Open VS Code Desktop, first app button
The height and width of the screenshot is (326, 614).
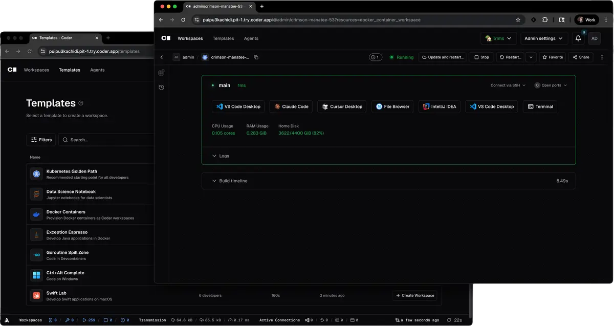238,106
